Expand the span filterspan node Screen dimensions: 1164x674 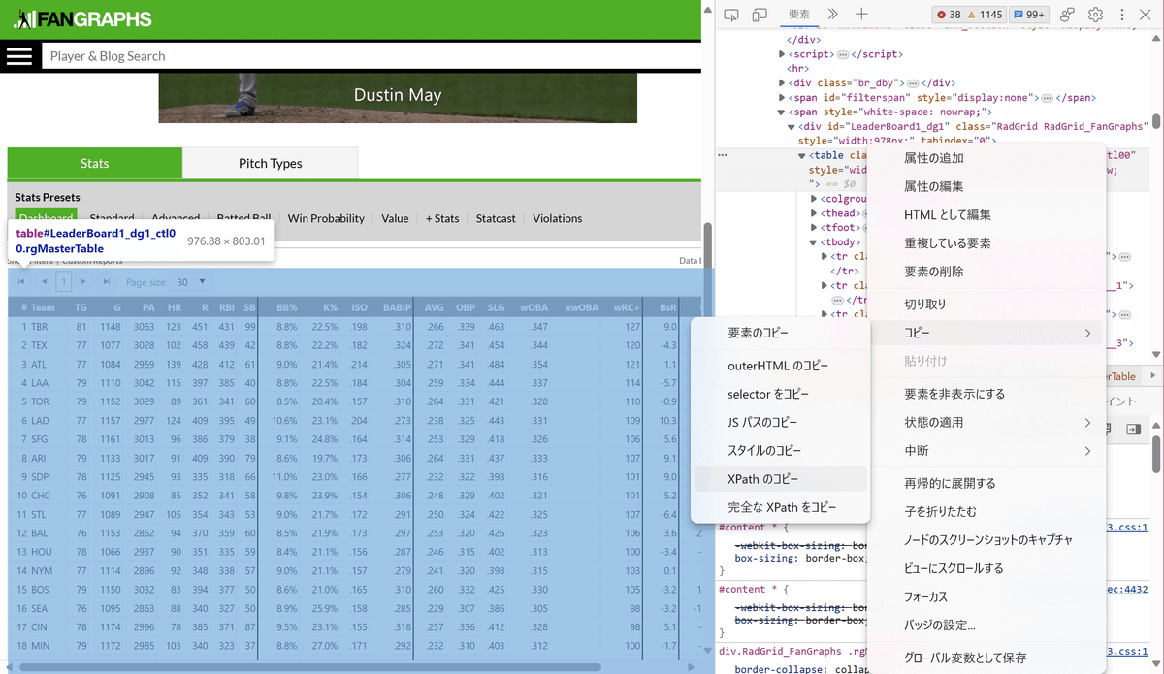coord(782,98)
